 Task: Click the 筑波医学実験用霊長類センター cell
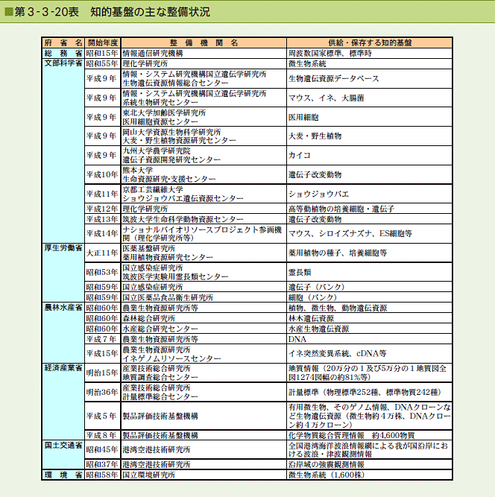204,272
